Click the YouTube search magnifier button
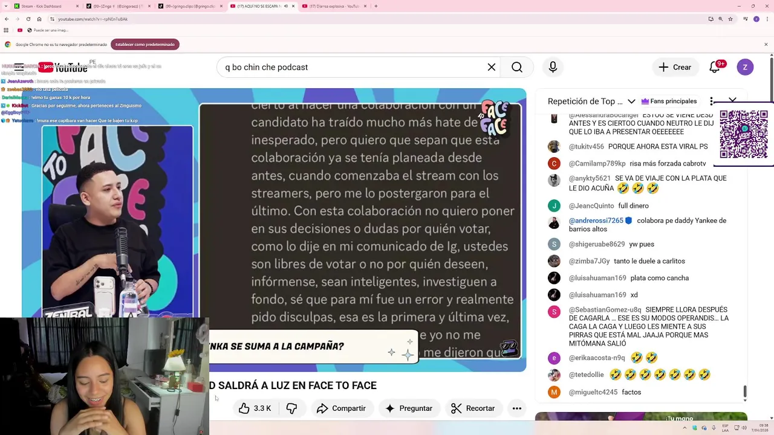This screenshot has width=774, height=435. 517,67
